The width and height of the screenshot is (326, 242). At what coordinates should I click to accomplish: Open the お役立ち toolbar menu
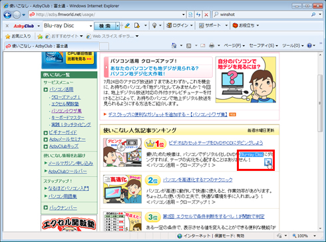pyautogui.click(x=245, y=25)
